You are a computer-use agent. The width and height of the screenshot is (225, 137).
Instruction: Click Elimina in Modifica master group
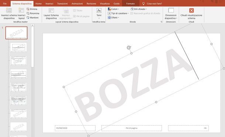click(32, 9)
